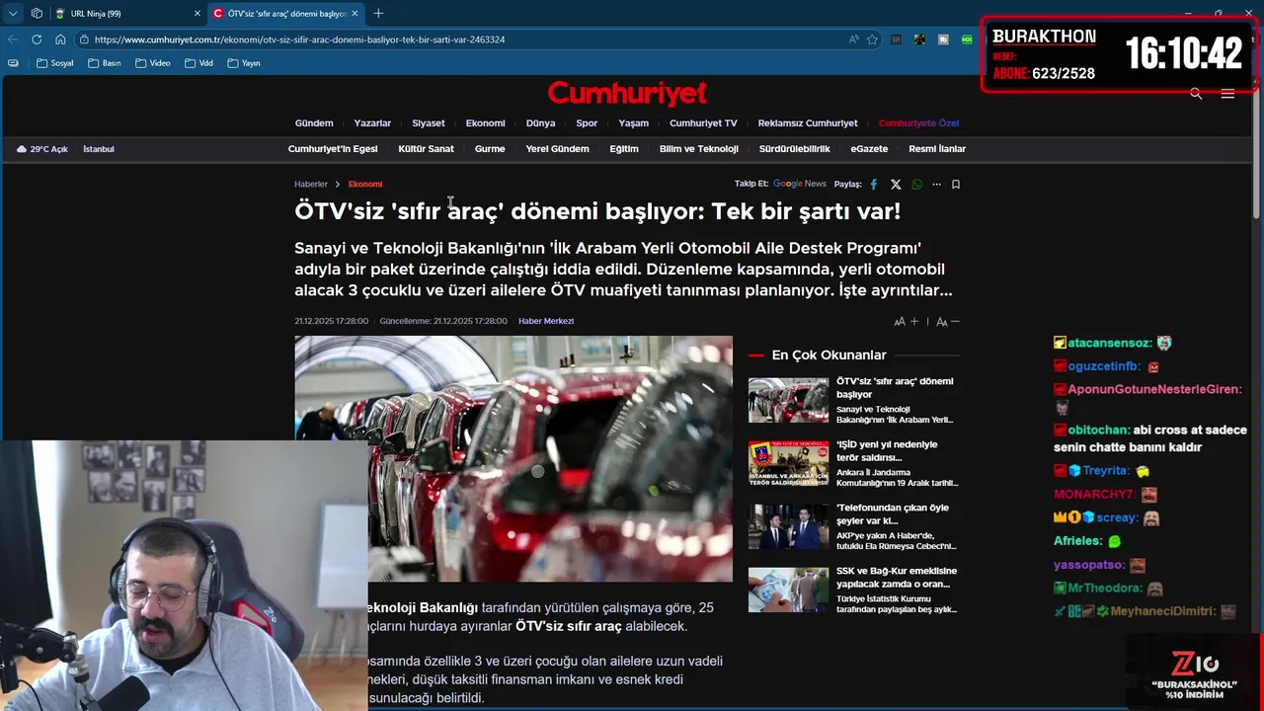Open Bilim ve Teknoloji section

699,149
